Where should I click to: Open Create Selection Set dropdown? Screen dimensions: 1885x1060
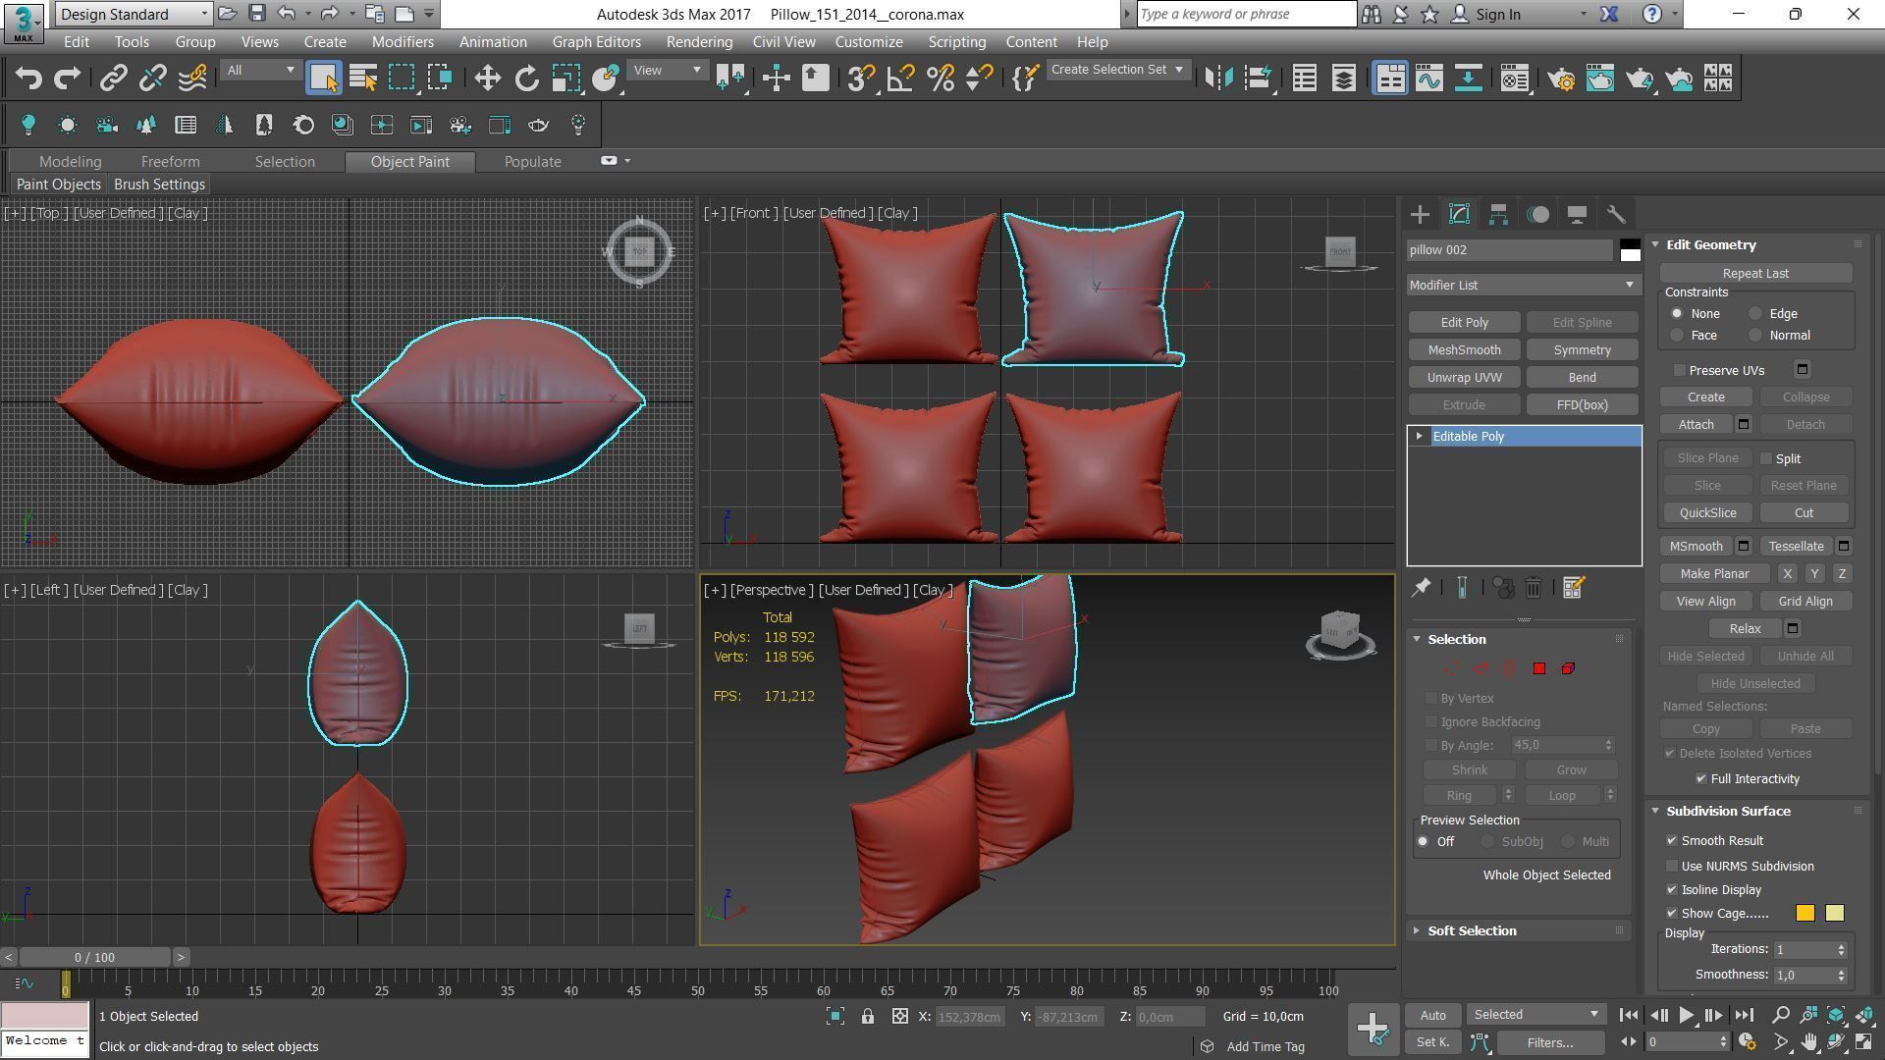1117,70
